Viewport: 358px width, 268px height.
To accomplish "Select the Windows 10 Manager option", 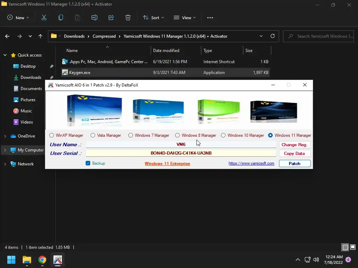I will pos(223,135).
